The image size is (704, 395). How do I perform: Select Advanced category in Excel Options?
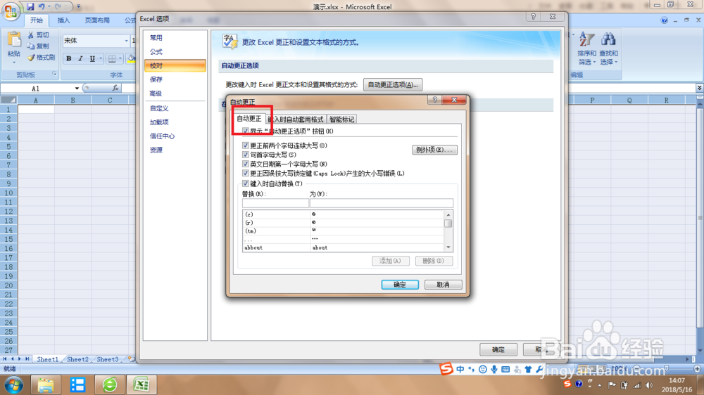[175, 93]
